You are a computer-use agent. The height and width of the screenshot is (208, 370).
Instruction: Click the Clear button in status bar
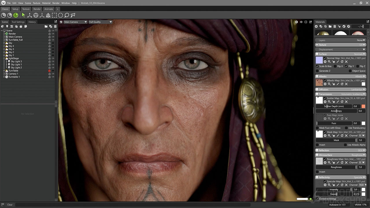click(x=10, y=205)
